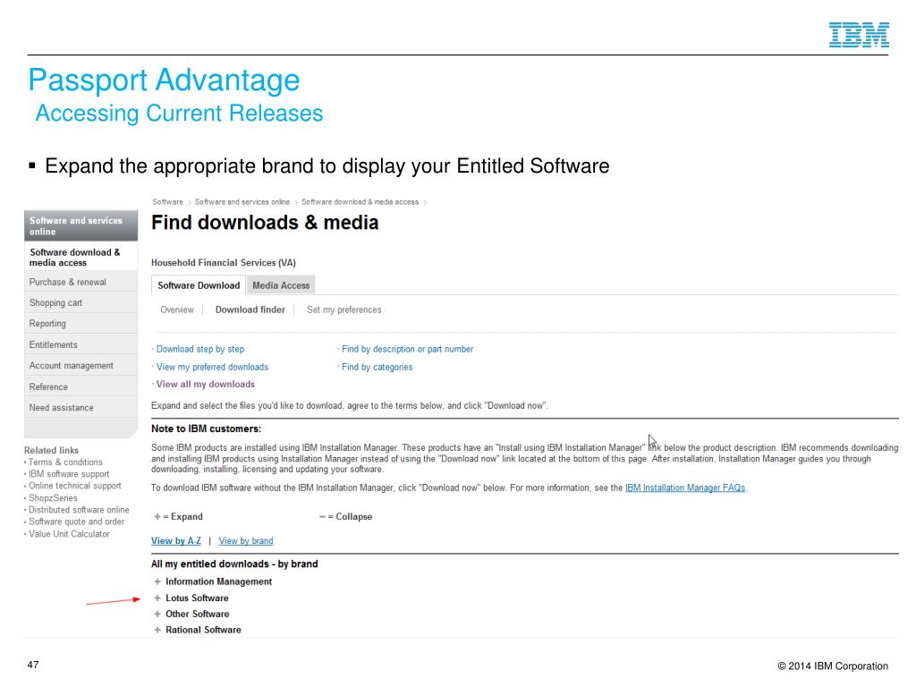This screenshot has height=687, width=916.
Task: Click Software download & media access breadcrumb
Action: pos(360,202)
